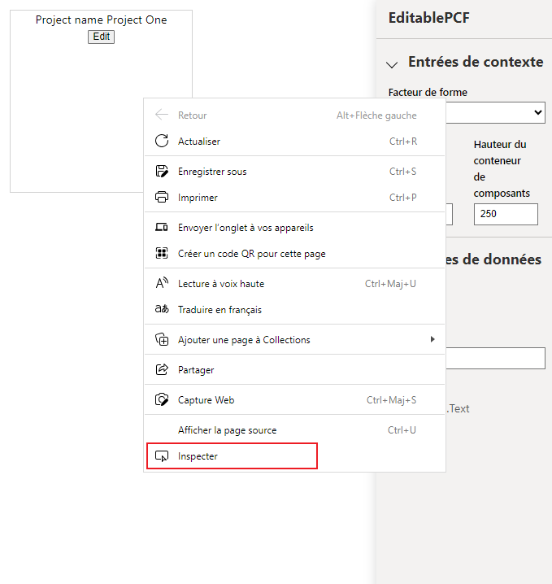552x584 pixels.
Task: Choose Actualiser from the context menu
Action: 294,142
